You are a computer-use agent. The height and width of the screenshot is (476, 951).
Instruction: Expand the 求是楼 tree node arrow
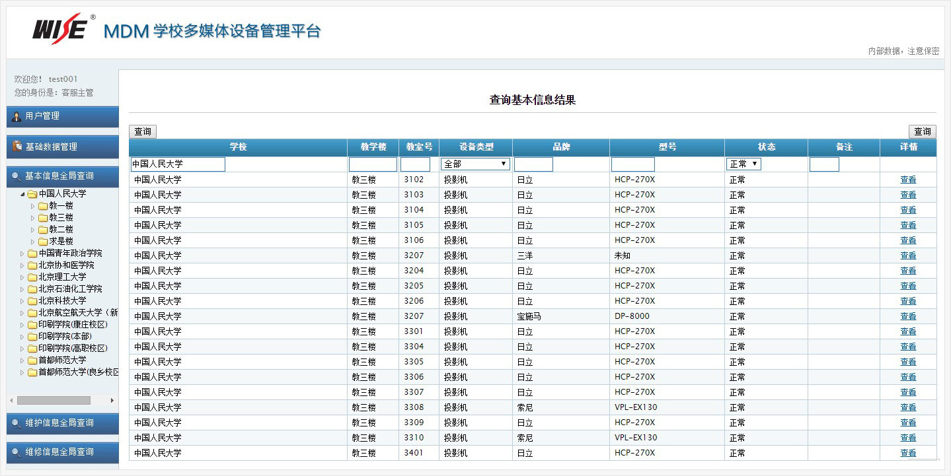click(33, 242)
